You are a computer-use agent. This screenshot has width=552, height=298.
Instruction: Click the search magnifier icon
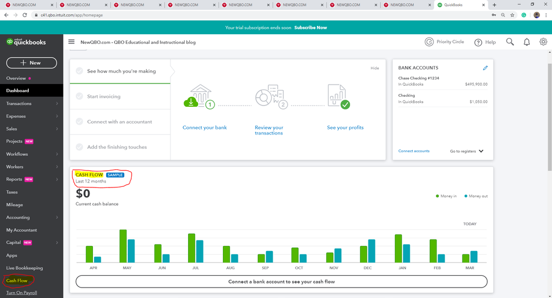click(510, 42)
